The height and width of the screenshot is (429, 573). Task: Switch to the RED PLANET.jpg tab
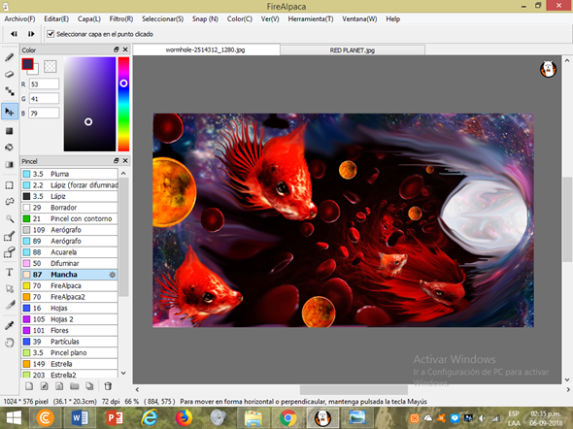[x=353, y=50]
